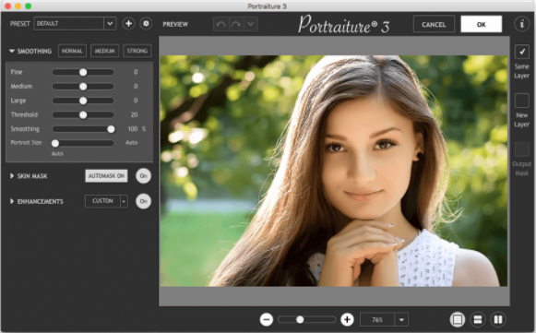The height and width of the screenshot is (333, 536).
Task: Click the Threshold slider handle
Action: tap(83, 115)
